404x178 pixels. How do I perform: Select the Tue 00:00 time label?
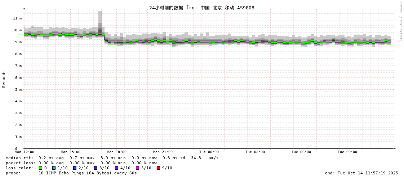click(209, 152)
